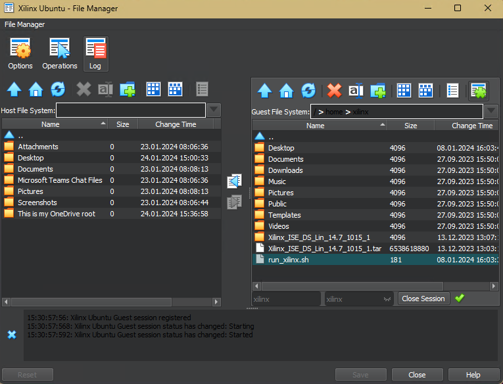The image size is (503, 384).
Task: Show host item properties icon
Action: point(202,89)
